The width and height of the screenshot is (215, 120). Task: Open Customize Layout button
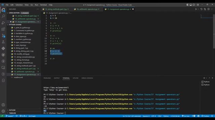pyautogui.click(x=198, y=5)
